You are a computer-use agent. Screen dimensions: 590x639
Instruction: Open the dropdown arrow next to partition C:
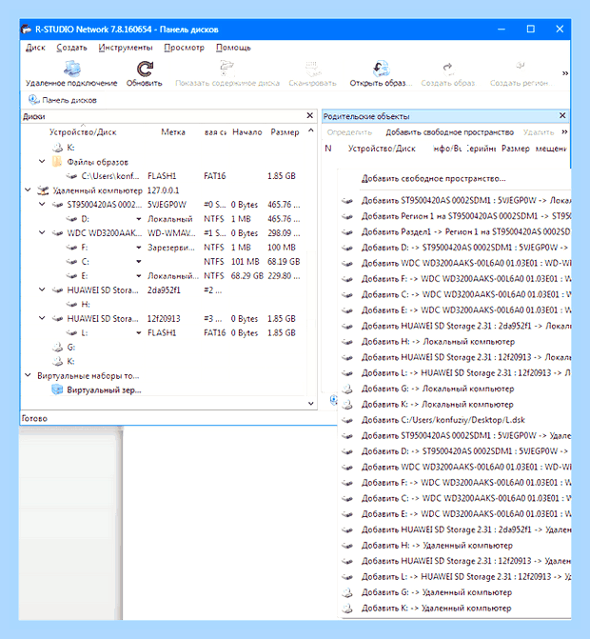pyautogui.click(x=139, y=262)
